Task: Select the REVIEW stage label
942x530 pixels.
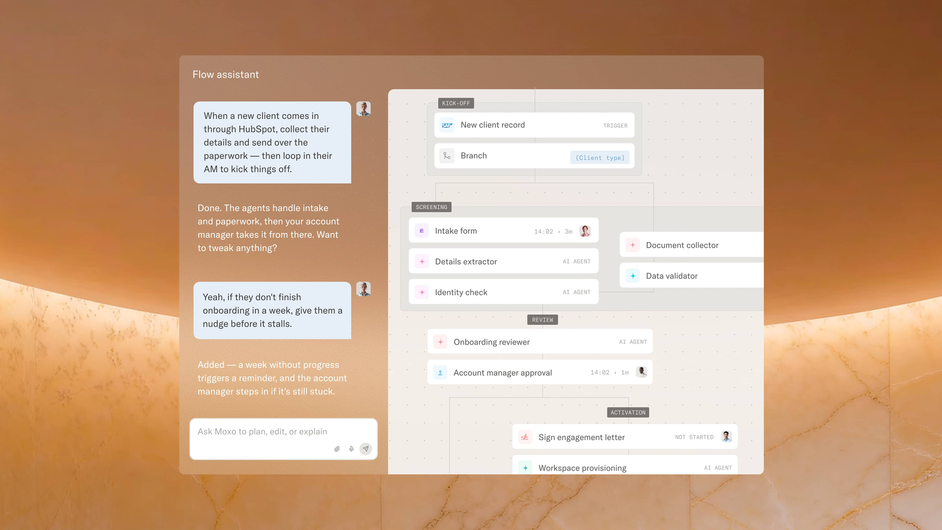Action: pos(543,320)
